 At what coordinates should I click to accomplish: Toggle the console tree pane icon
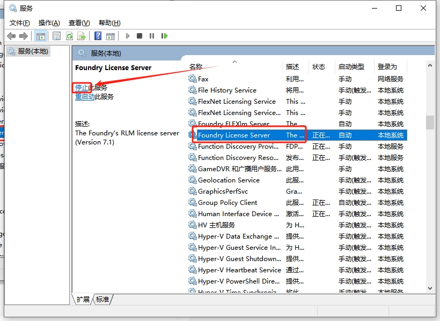pyautogui.click(x=40, y=36)
